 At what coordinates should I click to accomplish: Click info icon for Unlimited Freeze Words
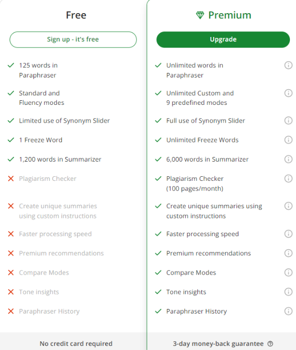click(288, 140)
